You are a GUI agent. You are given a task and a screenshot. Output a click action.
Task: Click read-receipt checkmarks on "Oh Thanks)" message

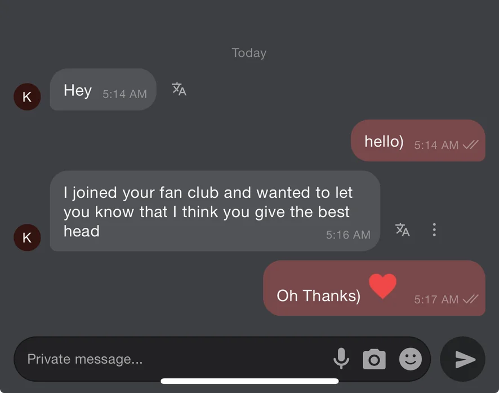tap(470, 300)
